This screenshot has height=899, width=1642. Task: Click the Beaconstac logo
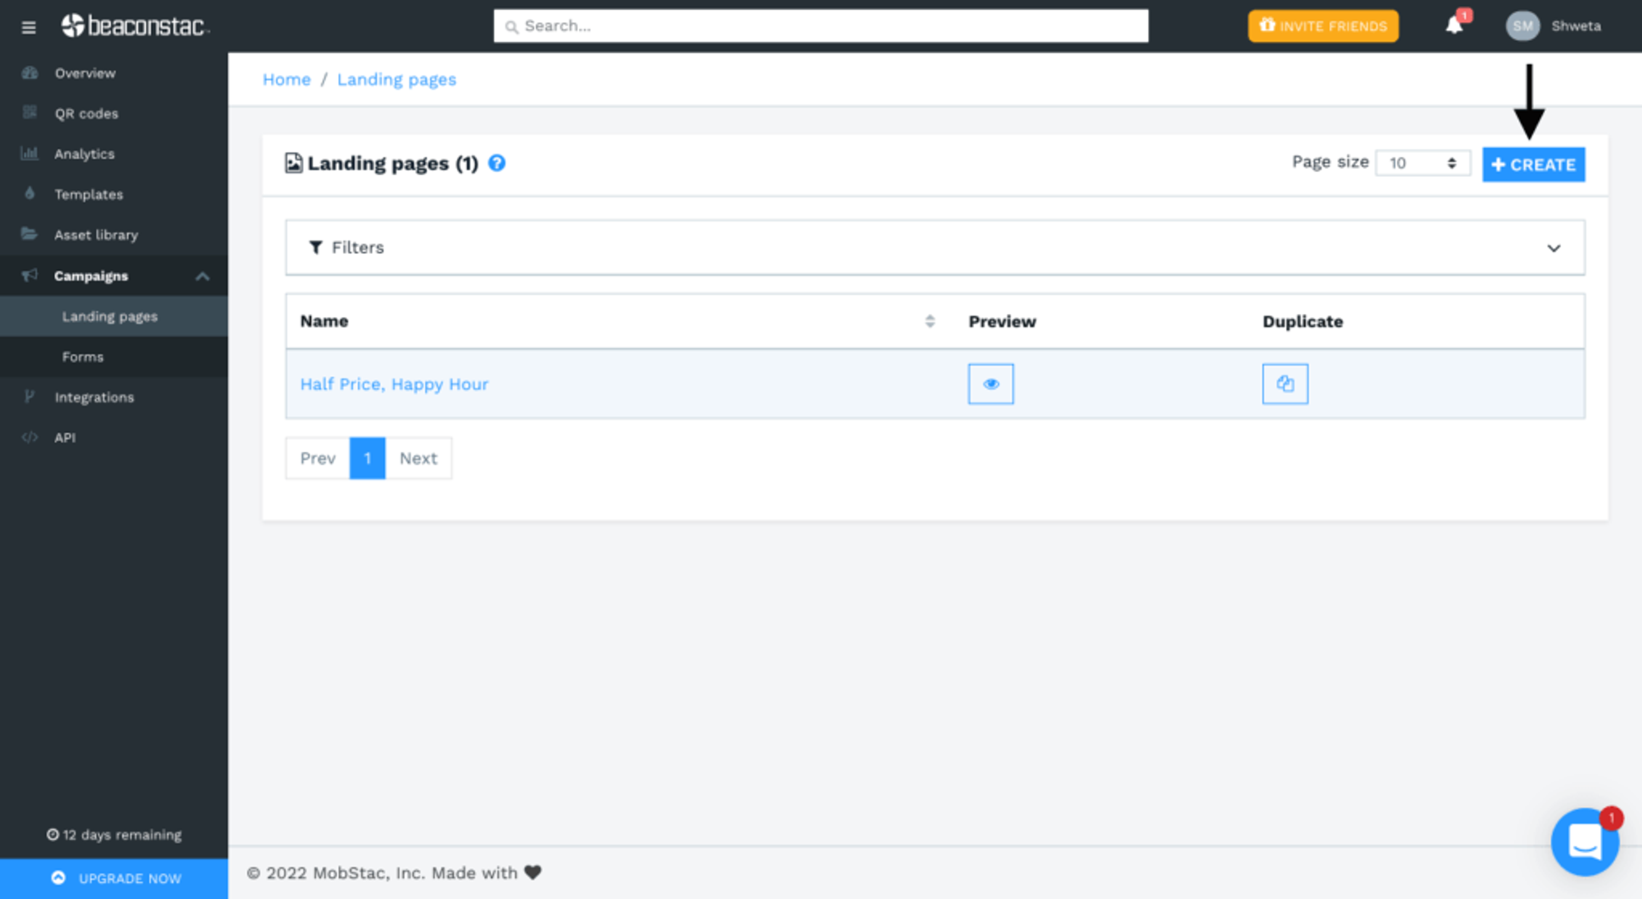pos(135,26)
